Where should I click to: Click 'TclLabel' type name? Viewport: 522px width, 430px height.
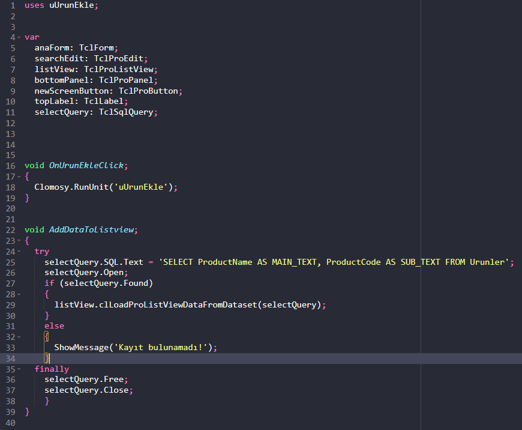point(104,101)
